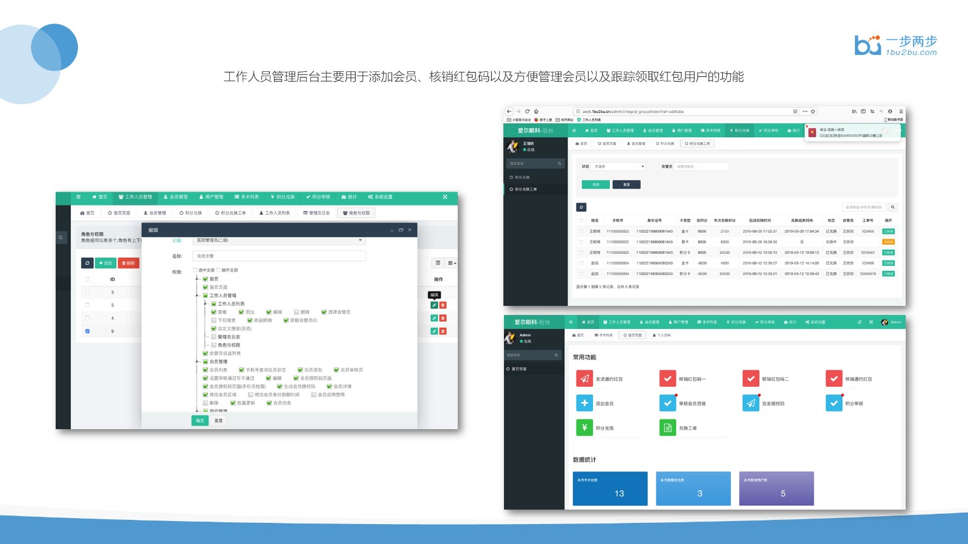Open the columns dropdown in the roles window
This screenshot has width=968, height=544.
452,263
